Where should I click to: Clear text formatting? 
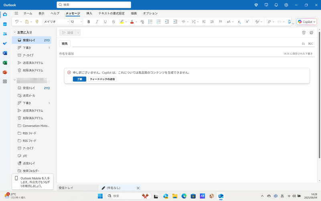[x=142, y=22]
